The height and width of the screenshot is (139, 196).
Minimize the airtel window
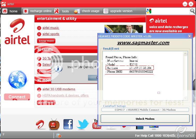point(185,4)
